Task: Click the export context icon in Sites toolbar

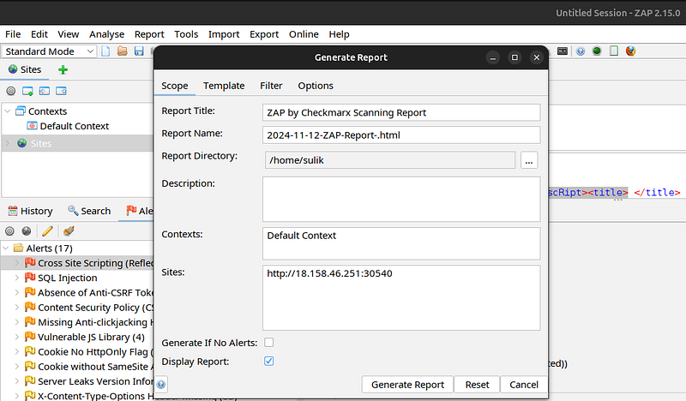Action: click(x=61, y=91)
